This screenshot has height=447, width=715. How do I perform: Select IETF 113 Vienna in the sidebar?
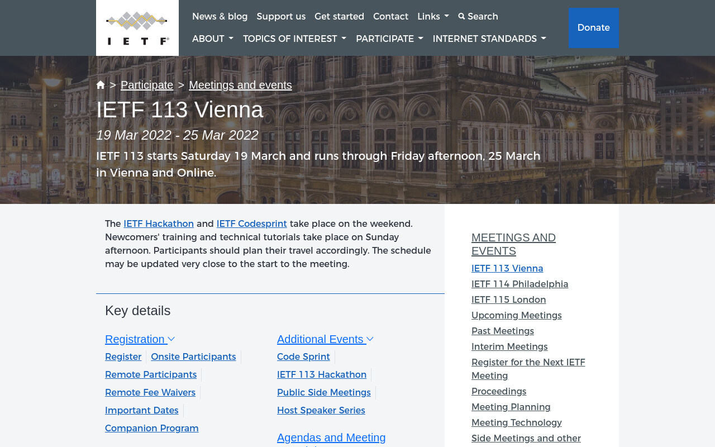pyautogui.click(x=507, y=268)
